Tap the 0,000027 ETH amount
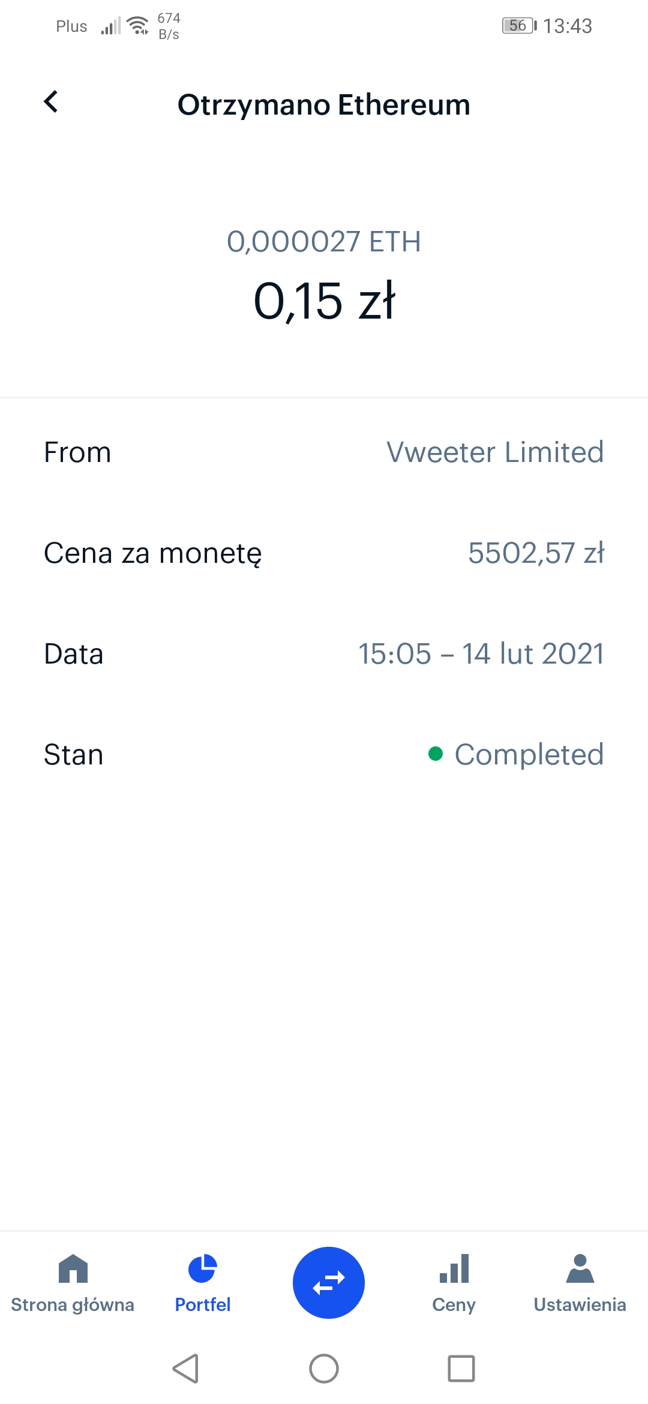The width and height of the screenshot is (648, 1404). click(324, 242)
